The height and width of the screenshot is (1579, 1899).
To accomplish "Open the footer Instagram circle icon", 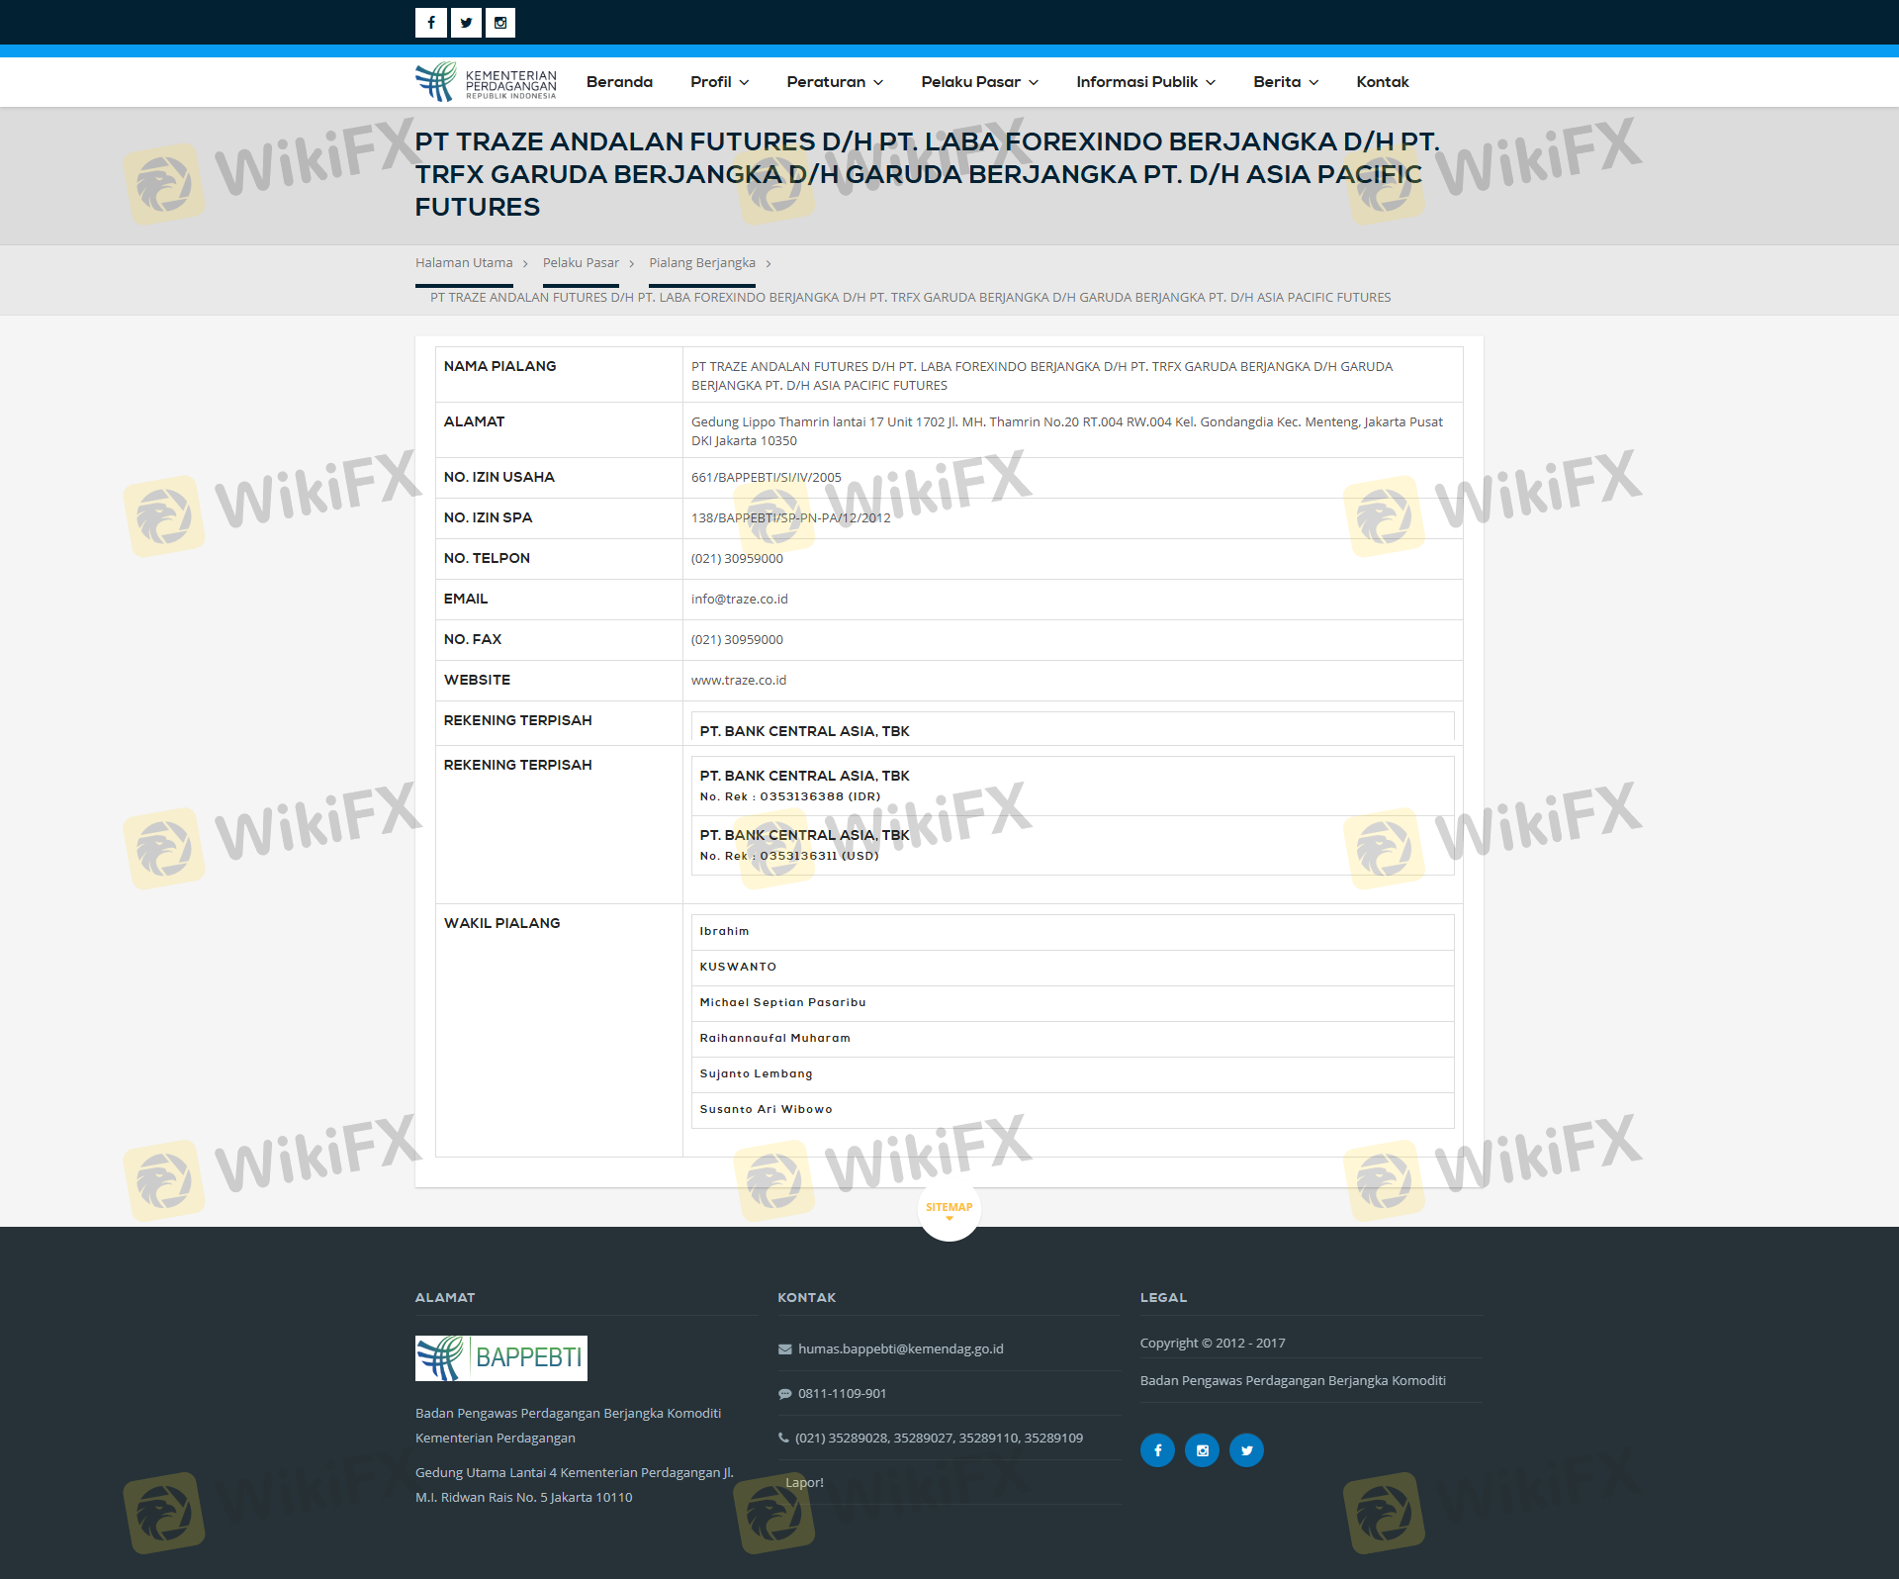I will (x=1202, y=1450).
